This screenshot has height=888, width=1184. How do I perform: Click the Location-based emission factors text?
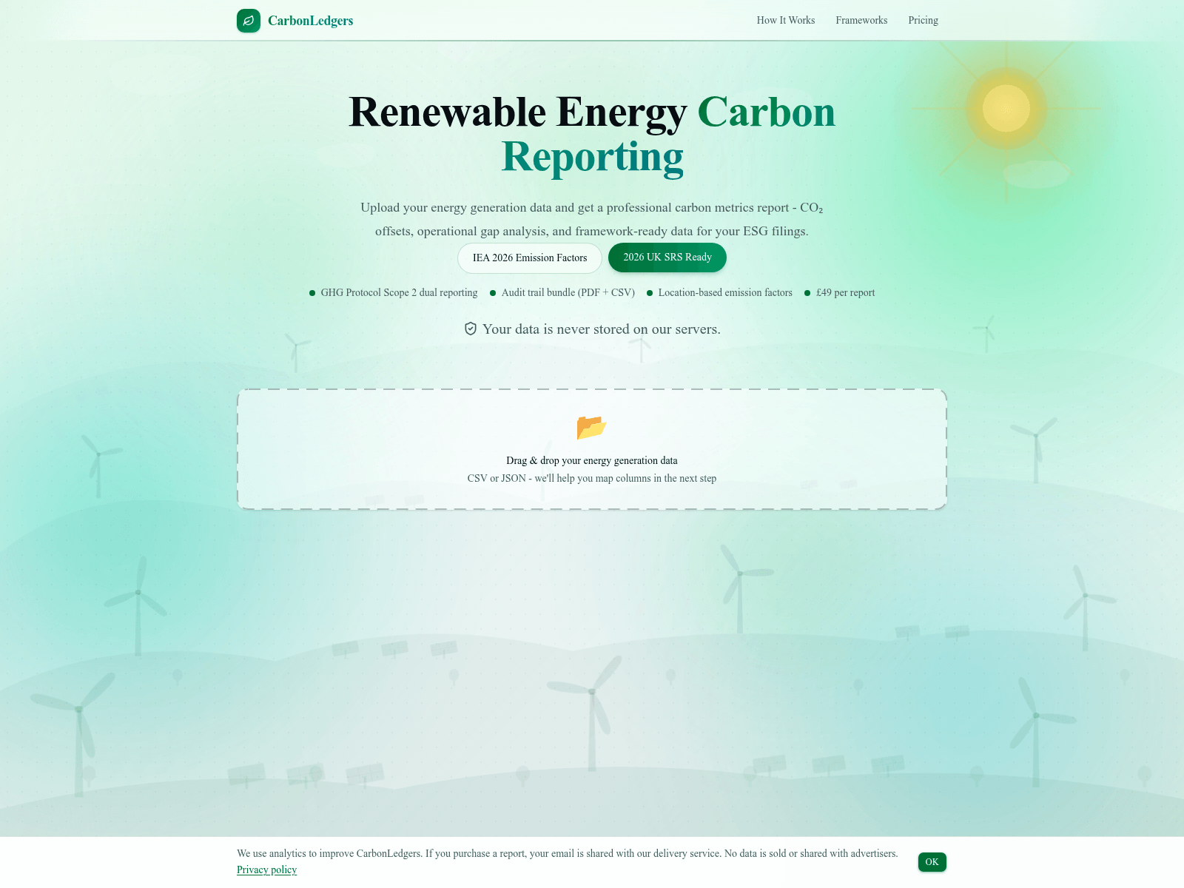click(x=724, y=293)
